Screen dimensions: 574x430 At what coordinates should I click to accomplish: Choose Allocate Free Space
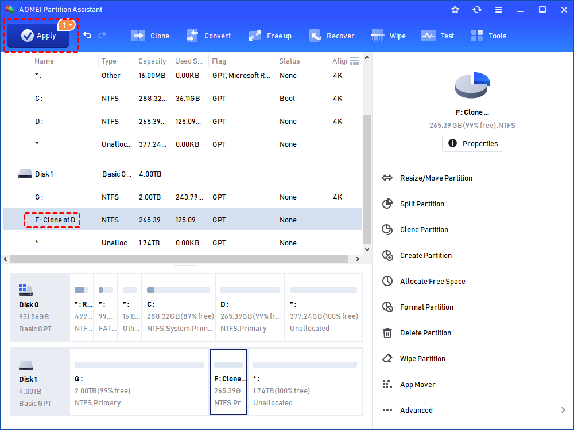pyautogui.click(x=432, y=281)
